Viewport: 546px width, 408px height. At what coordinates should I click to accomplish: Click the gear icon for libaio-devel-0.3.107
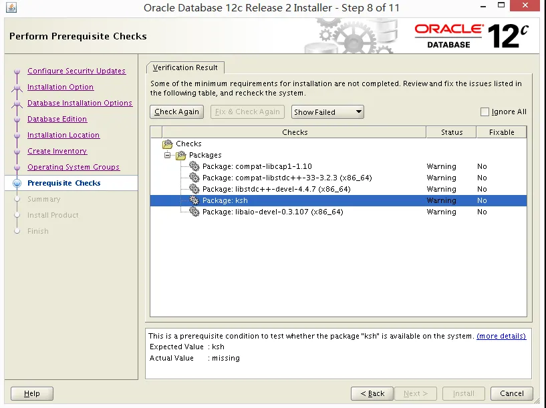pos(194,212)
